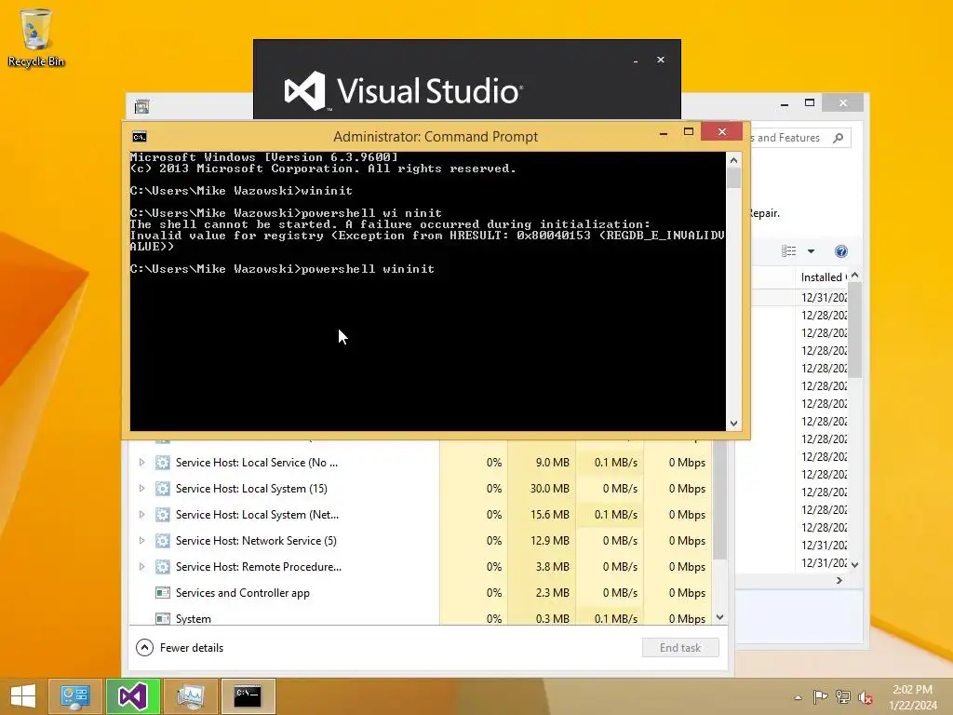Maximize the Programs and Features window

pyautogui.click(x=810, y=102)
